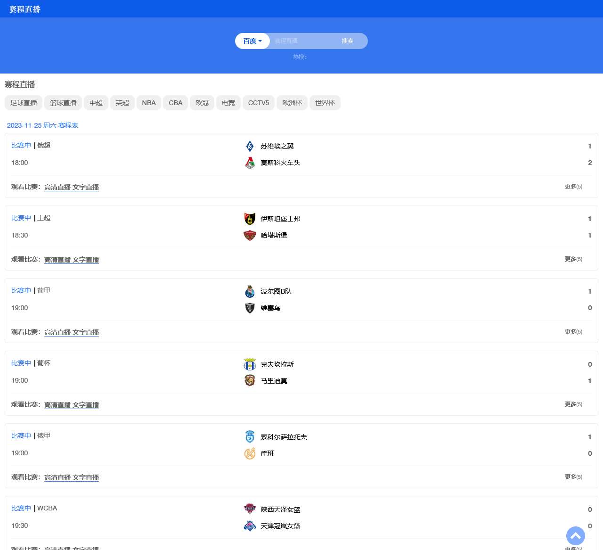Switch to the CCTV5 tab
The width and height of the screenshot is (603, 550).
pyautogui.click(x=259, y=103)
